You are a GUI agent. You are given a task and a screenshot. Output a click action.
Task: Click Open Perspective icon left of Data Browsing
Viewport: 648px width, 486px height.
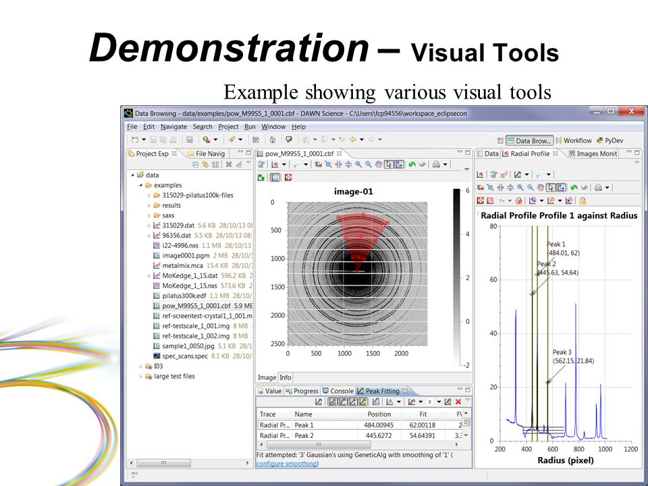pos(500,140)
